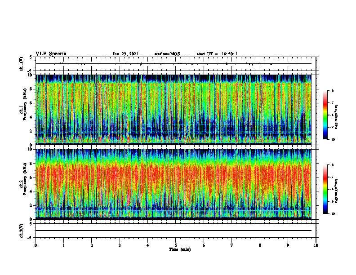The image size is (356, 275).
Task: Click the "9" tick on the time axis
Action: [x=288, y=245]
